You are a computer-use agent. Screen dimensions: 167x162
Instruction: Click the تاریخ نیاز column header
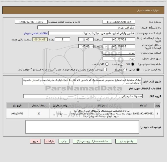pos(17,106)
